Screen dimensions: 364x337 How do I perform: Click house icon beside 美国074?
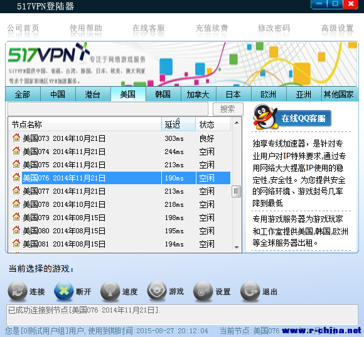pos(16,151)
